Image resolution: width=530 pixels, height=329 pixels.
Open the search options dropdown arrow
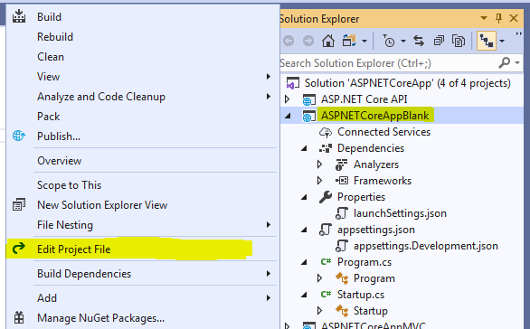[517, 63]
